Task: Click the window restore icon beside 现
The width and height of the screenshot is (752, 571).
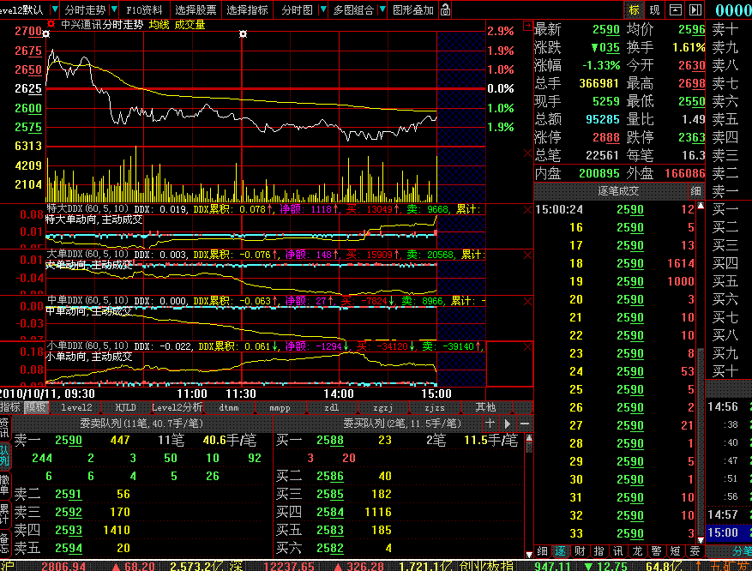Action: point(676,9)
